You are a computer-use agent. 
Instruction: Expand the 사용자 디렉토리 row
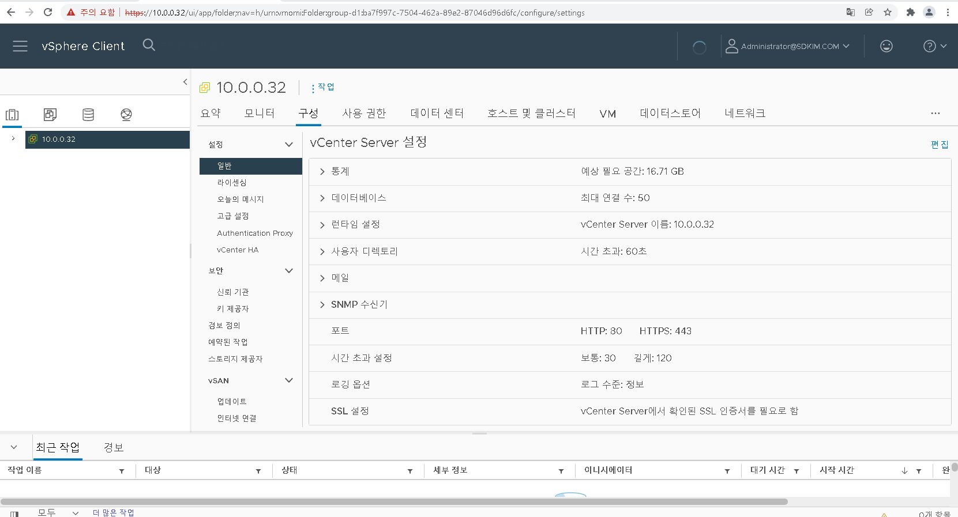click(322, 251)
